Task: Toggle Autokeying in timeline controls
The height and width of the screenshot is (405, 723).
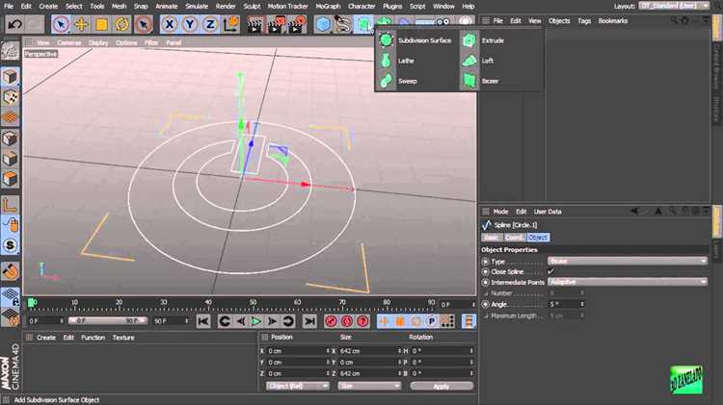Action: (347, 321)
